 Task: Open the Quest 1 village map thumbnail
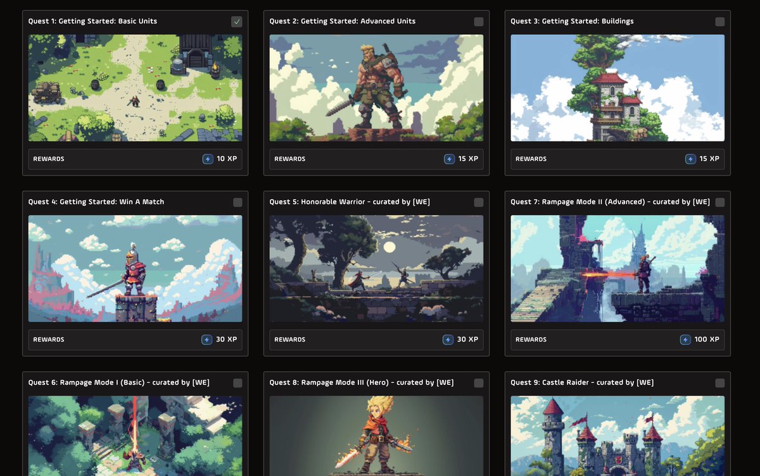[135, 88]
